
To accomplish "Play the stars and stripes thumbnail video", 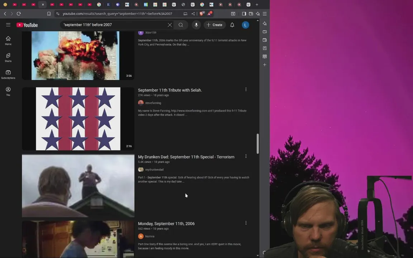I will 78,119.
